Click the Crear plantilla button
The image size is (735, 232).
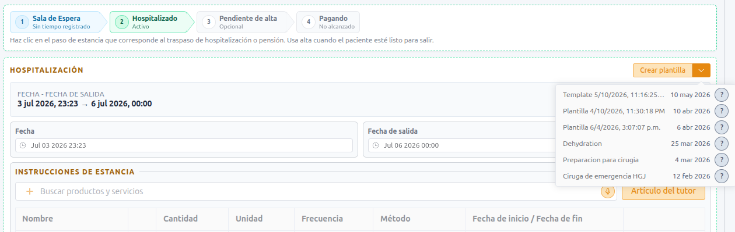(663, 70)
